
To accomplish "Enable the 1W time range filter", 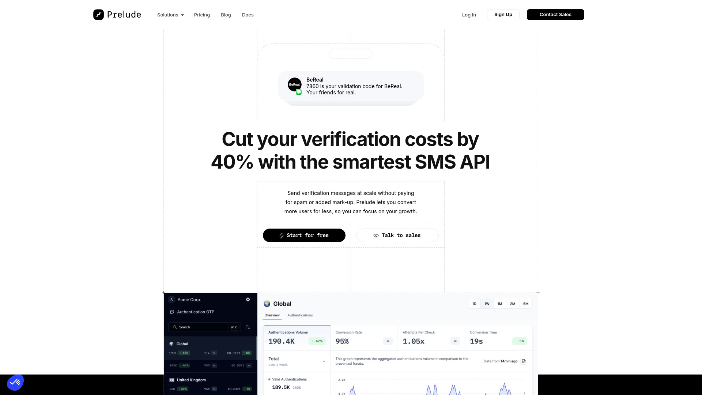I will coord(487,303).
